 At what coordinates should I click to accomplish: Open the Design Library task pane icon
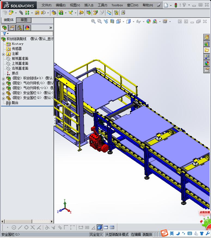point(207,44)
